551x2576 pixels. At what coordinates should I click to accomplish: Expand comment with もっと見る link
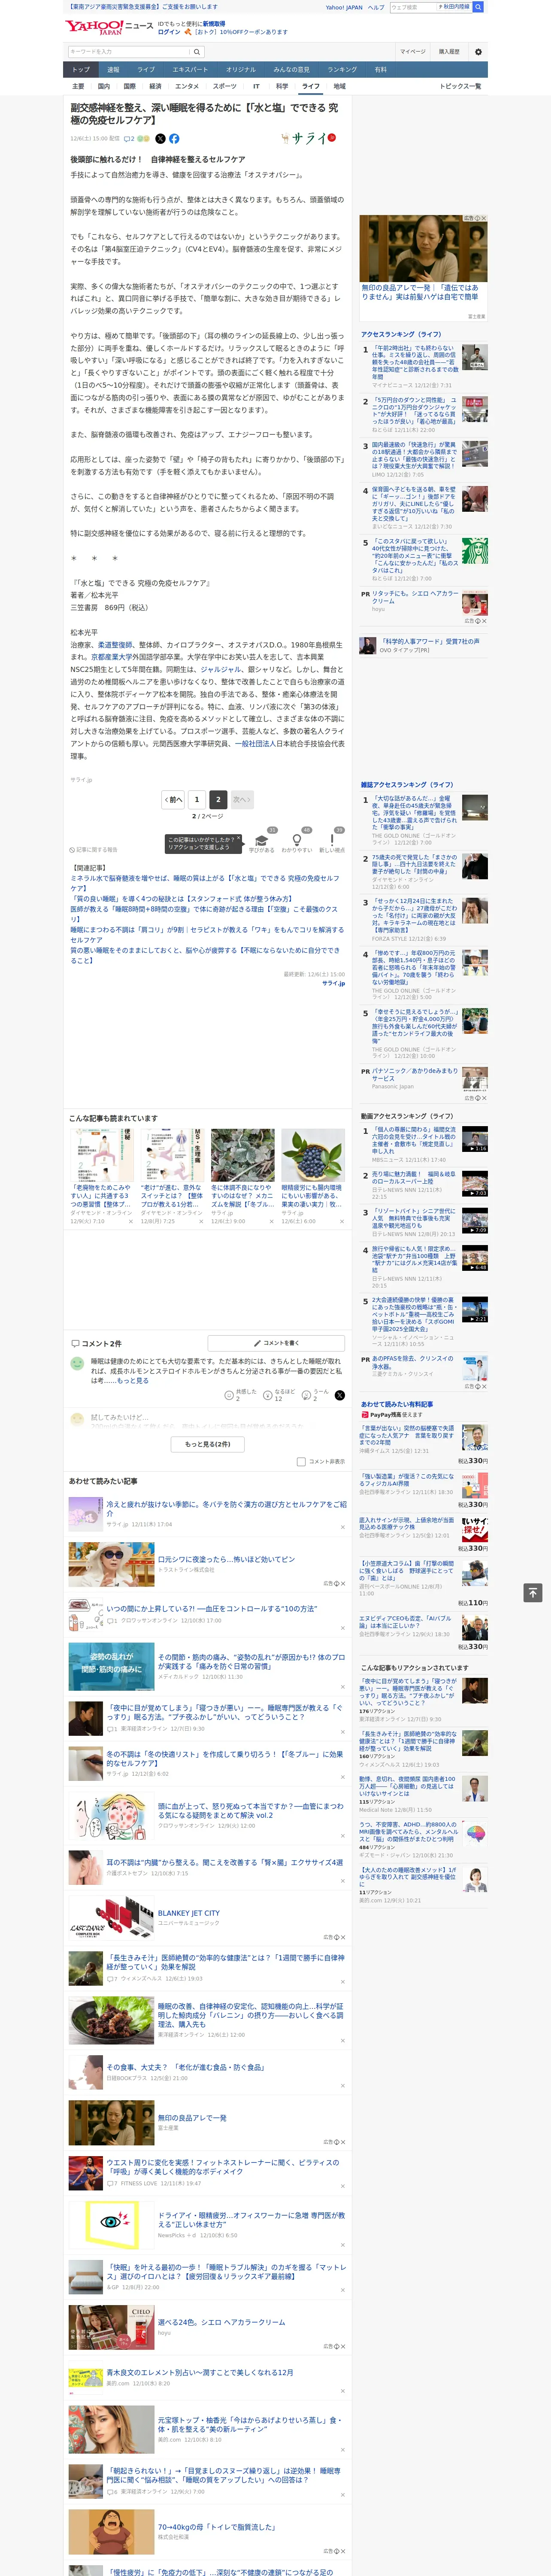(x=132, y=1381)
